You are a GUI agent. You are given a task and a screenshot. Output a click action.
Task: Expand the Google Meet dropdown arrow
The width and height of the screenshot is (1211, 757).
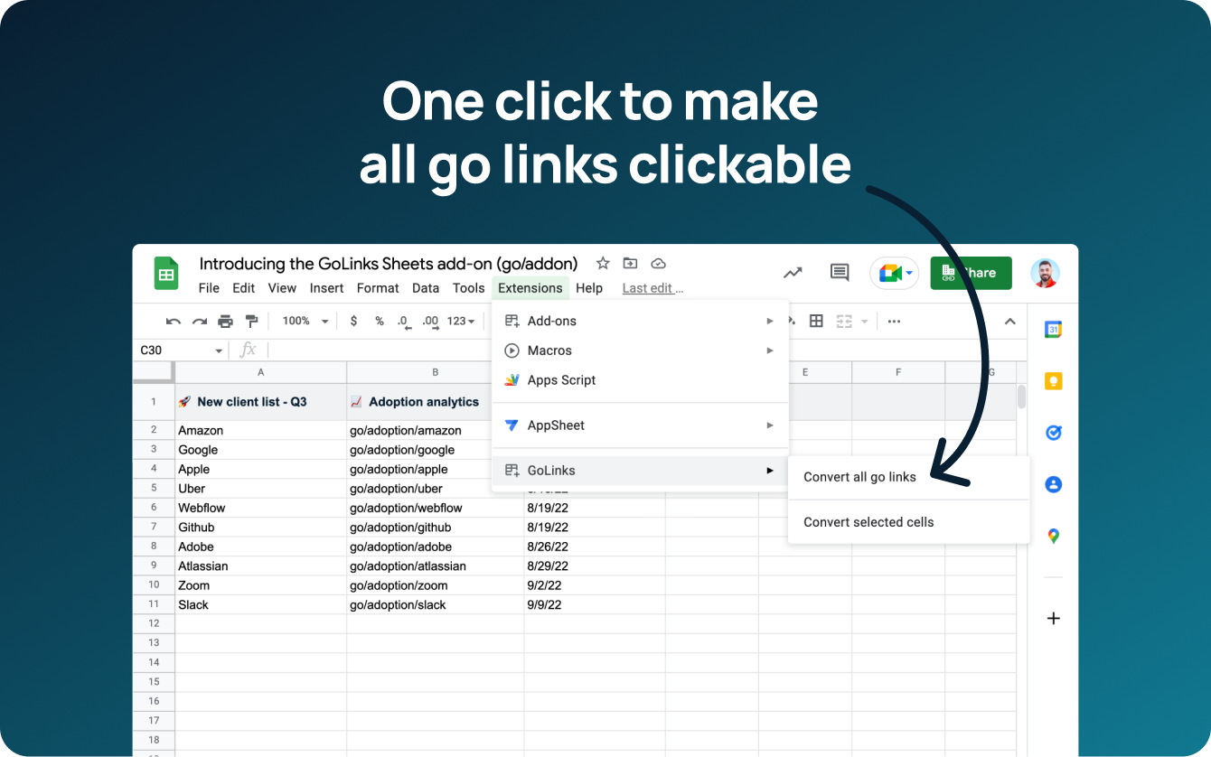click(909, 273)
